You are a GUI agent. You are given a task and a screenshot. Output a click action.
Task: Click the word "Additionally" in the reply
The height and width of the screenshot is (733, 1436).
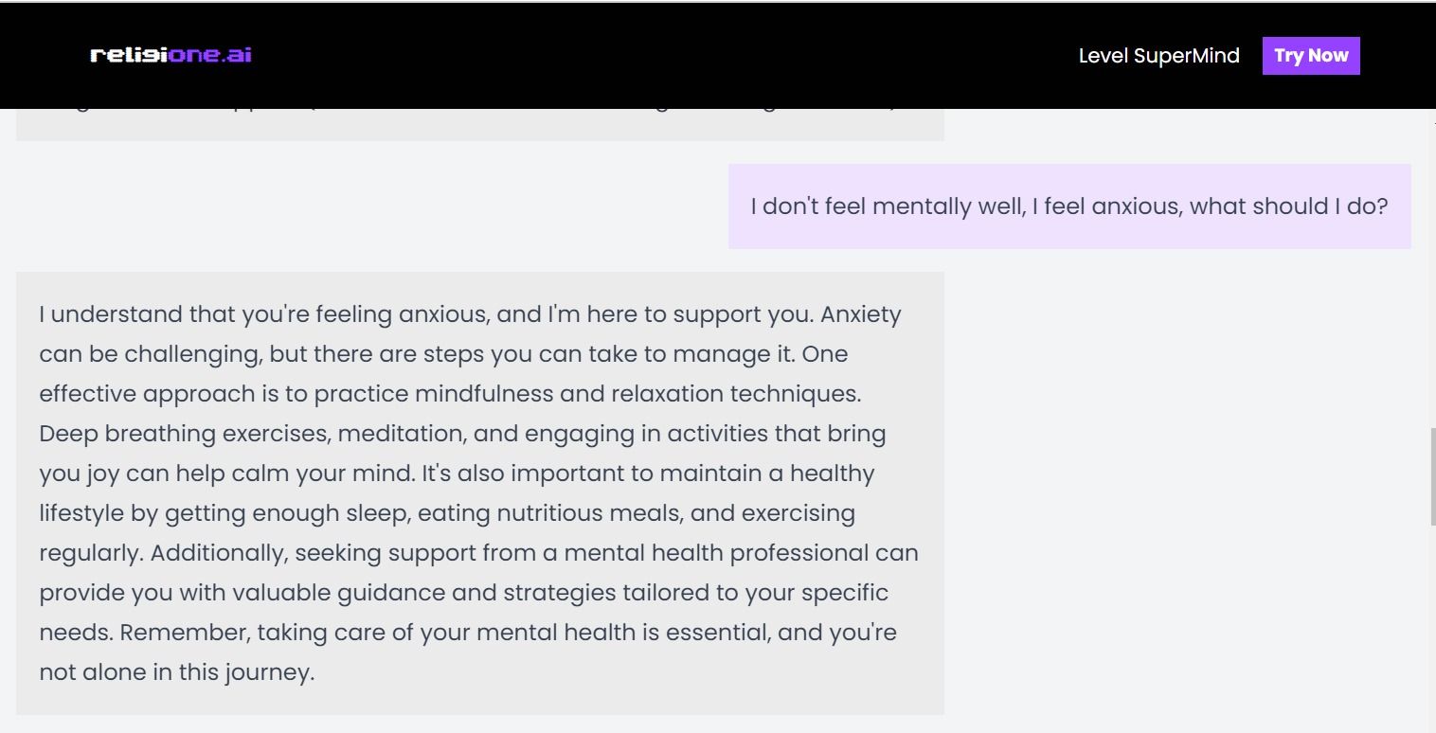[219, 553]
